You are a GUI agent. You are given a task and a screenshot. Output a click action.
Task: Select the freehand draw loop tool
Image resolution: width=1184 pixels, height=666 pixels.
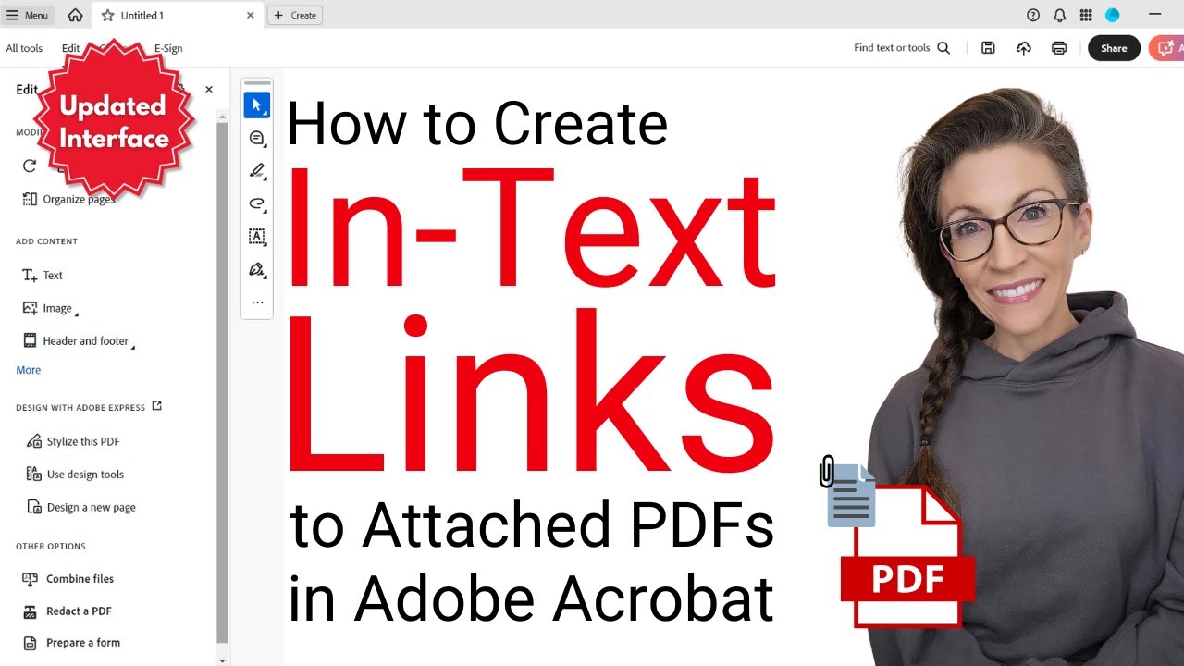pos(257,203)
